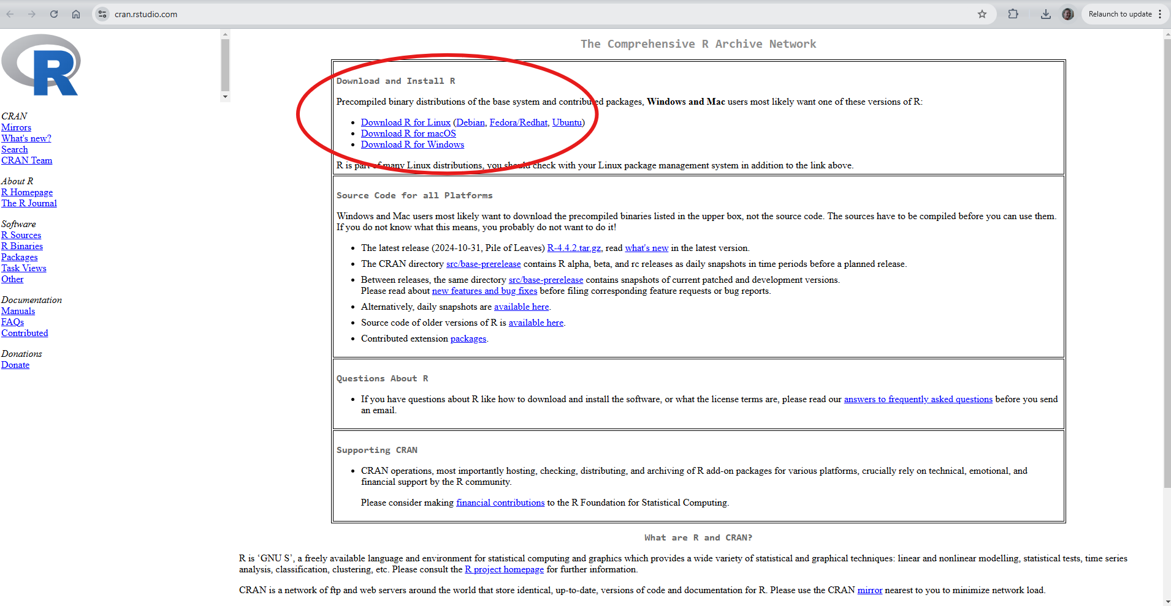Screen dimensions: 1171x606
Task: Click the R logo image
Action: [41, 65]
